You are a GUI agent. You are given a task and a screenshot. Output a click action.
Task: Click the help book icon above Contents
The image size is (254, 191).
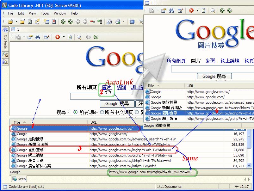click(x=5, y=30)
